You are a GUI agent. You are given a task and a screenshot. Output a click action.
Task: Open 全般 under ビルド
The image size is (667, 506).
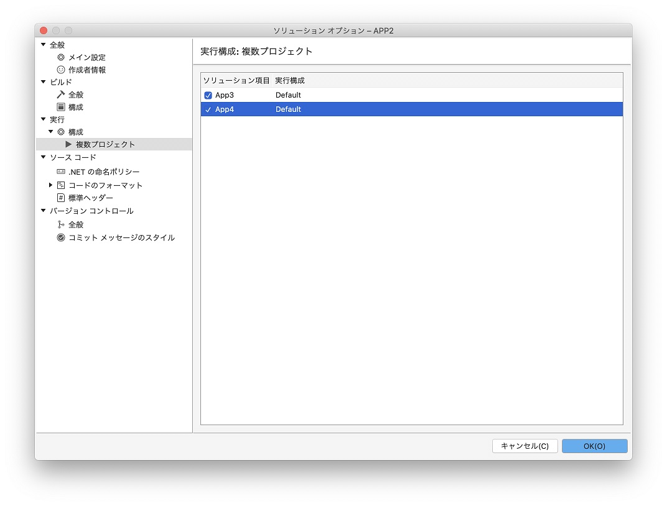pos(76,94)
